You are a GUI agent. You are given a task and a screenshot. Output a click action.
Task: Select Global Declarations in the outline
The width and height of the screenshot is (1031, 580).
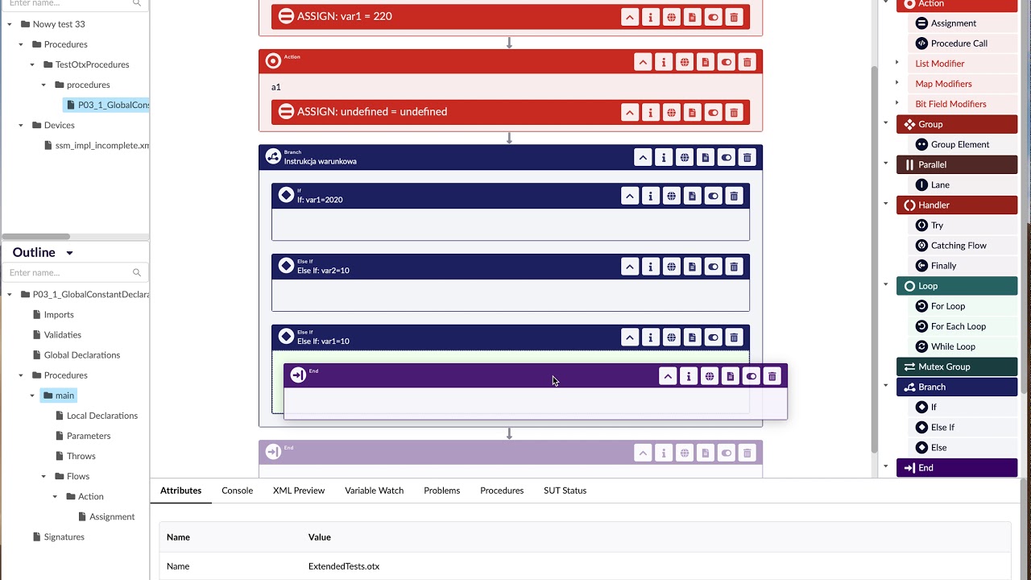coord(82,355)
